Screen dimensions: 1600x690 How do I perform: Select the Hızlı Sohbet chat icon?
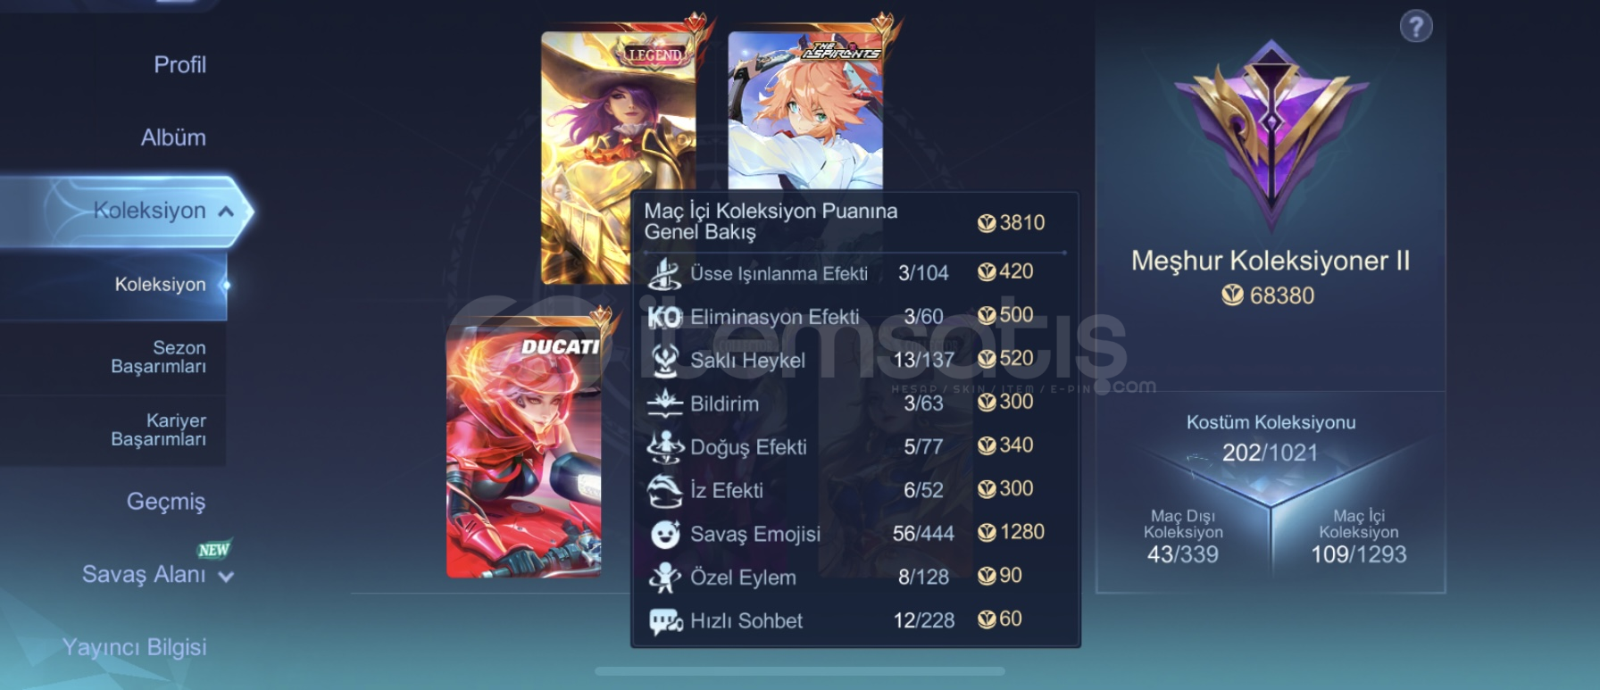click(665, 620)
